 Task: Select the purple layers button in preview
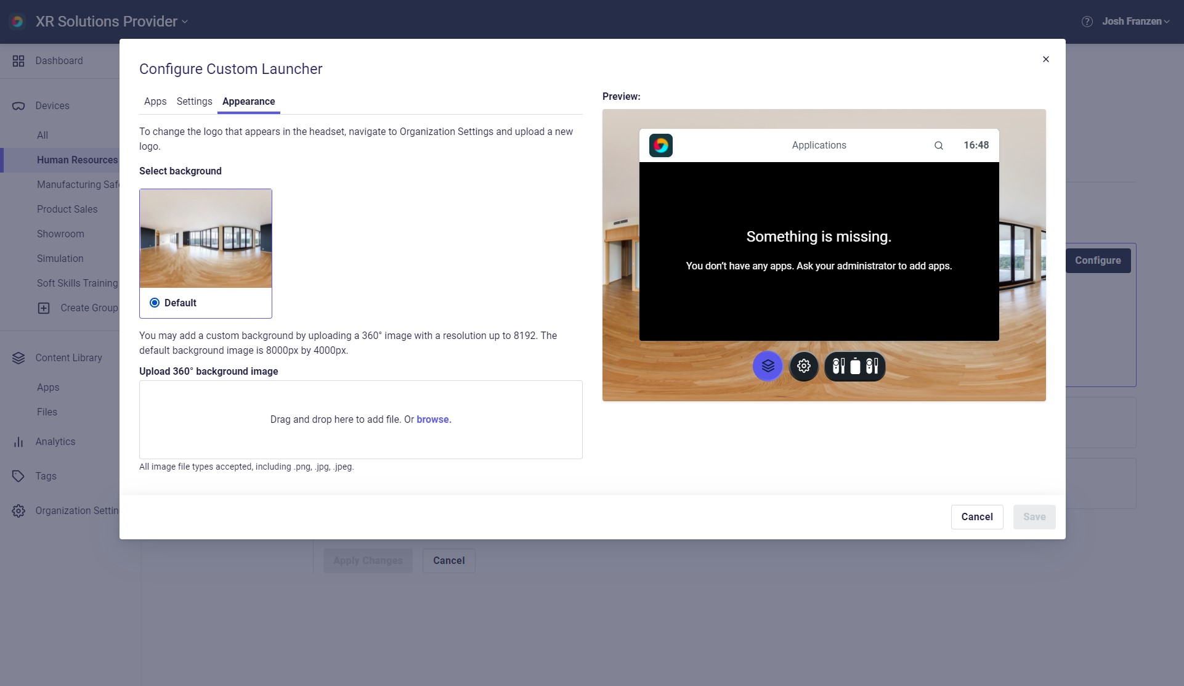(768, 366)
